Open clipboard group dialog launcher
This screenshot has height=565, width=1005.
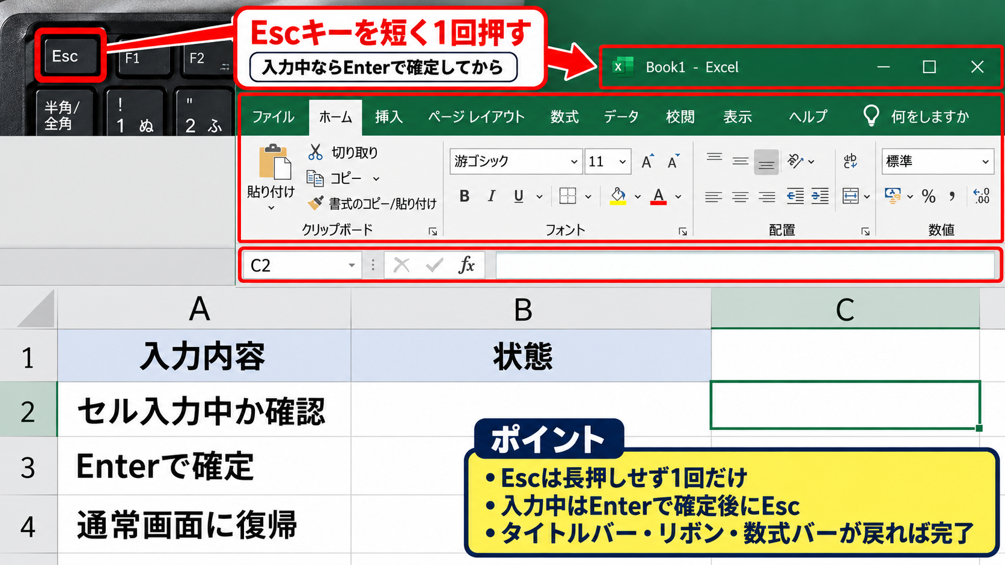433,232
